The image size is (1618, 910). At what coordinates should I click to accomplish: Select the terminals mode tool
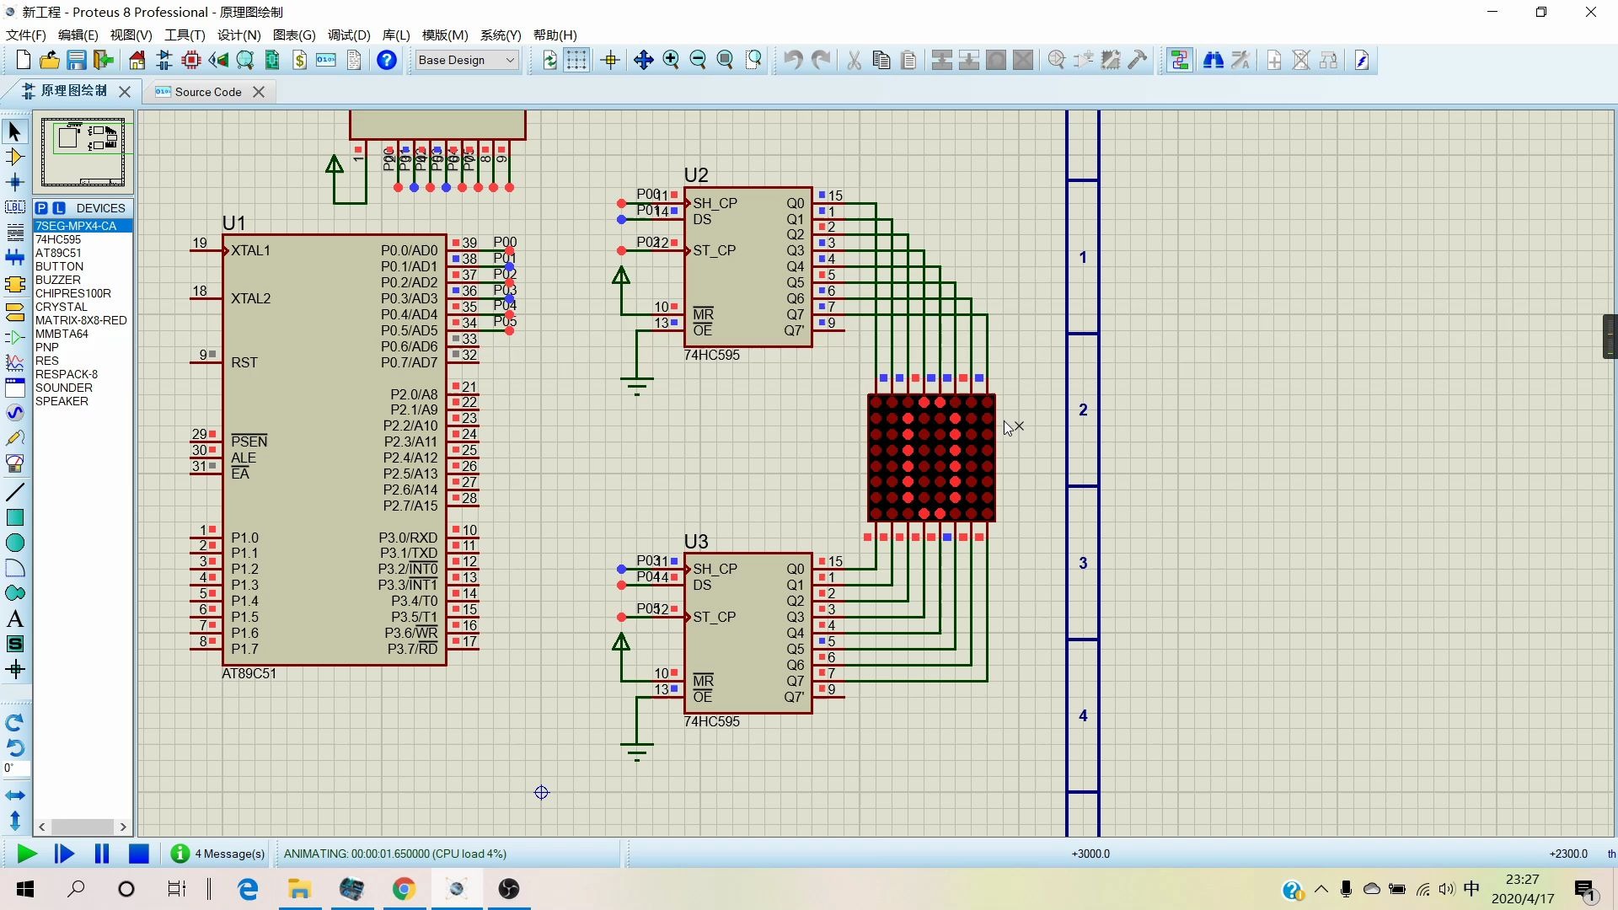15,313
